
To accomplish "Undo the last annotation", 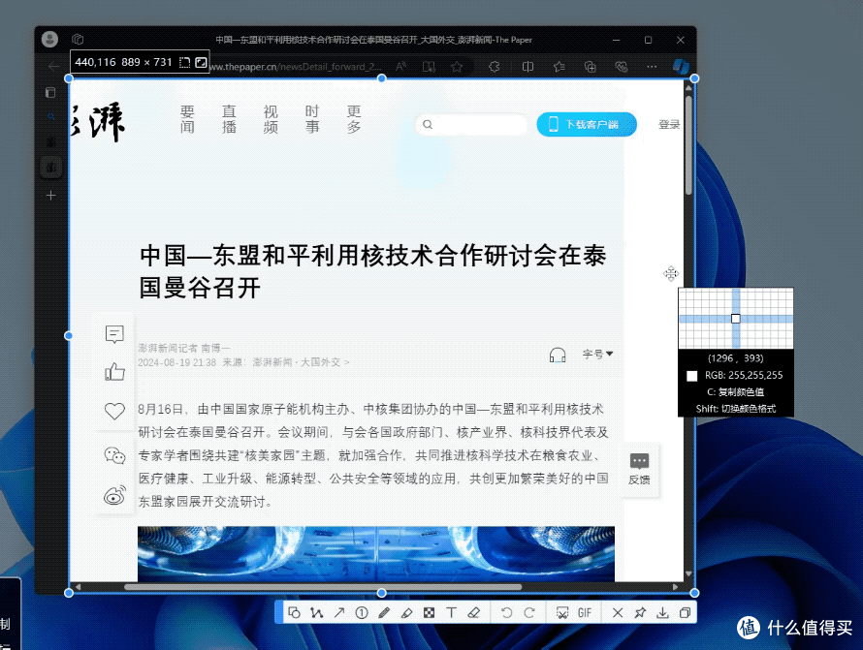I will pyautogui.click(x=507, y=612).
